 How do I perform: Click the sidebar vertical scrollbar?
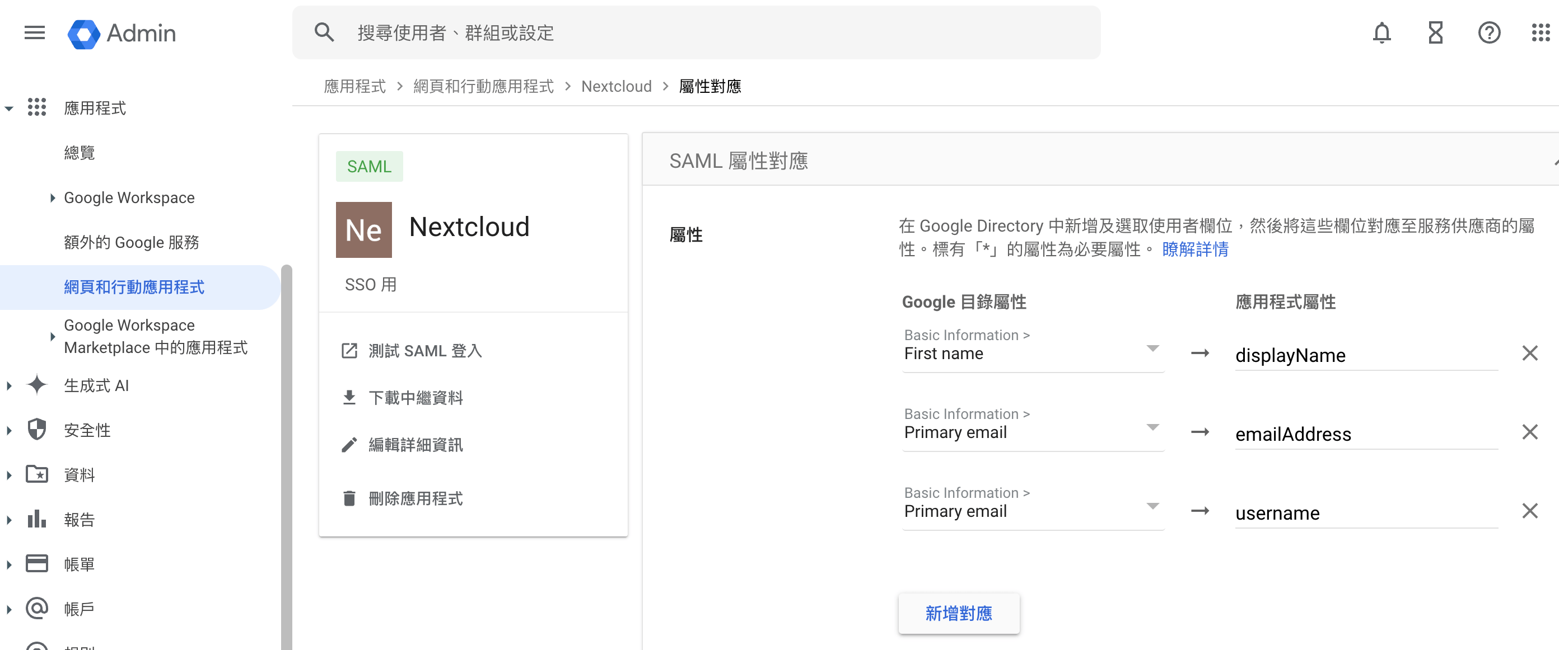286,457
